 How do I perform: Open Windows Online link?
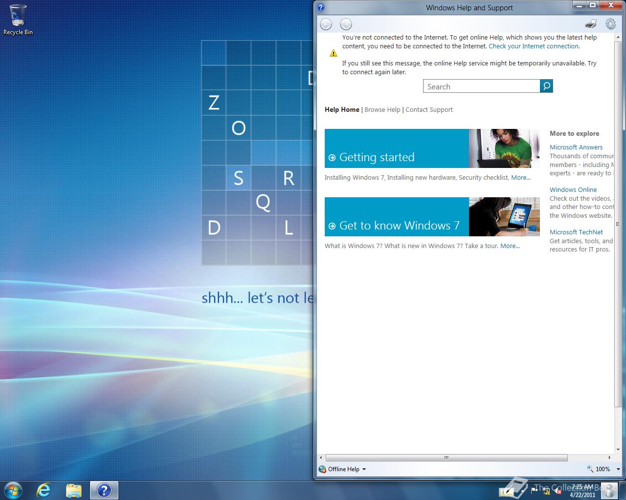pos(573,190)
